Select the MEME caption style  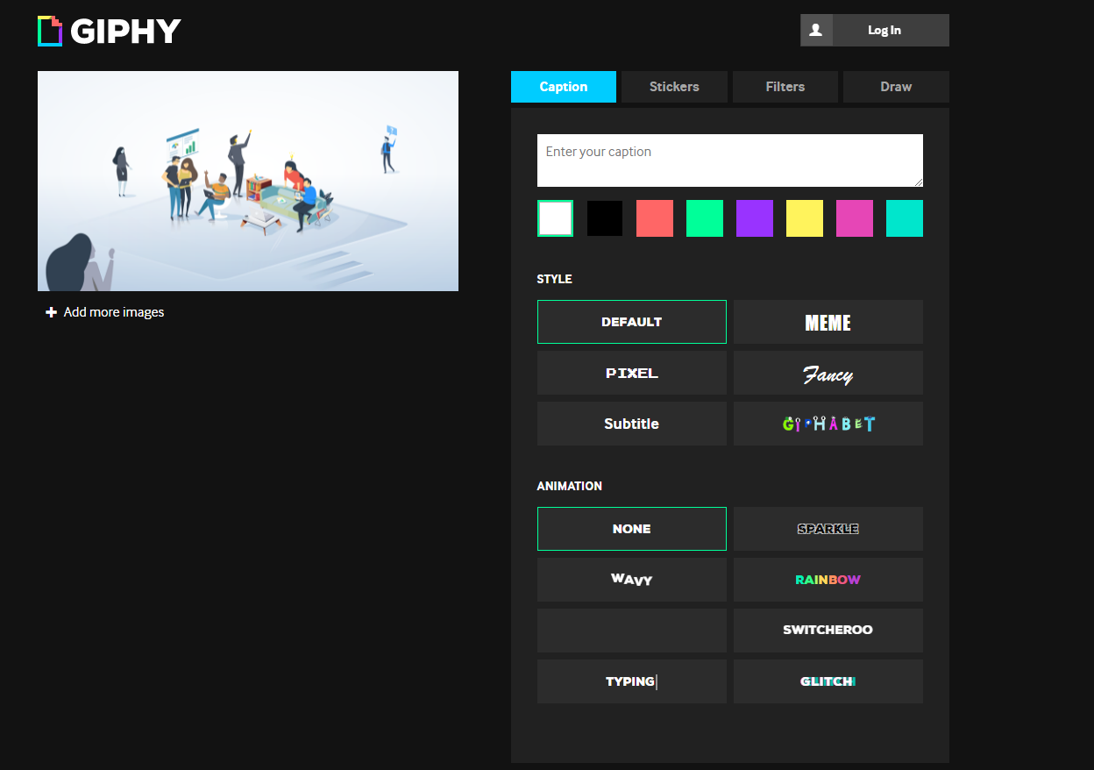tap(828, 322)
